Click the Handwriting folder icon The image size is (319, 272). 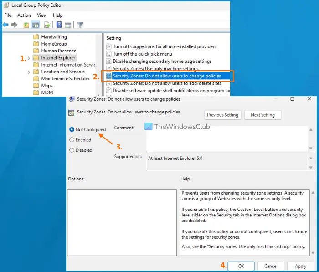coord(36,37)
